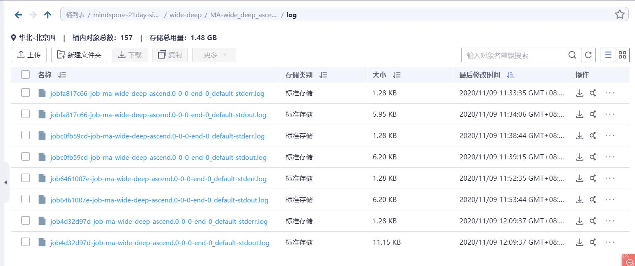
Task: Refresh the object list
Action: coord(588,55)
